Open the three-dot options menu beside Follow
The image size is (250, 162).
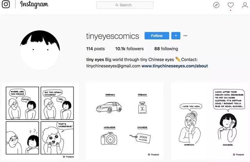click(185, 35)
